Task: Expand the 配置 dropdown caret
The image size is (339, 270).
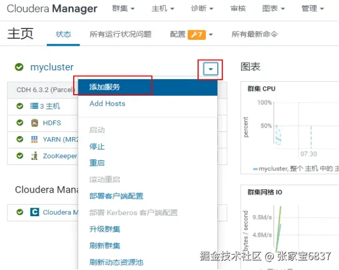Action: 211,34
